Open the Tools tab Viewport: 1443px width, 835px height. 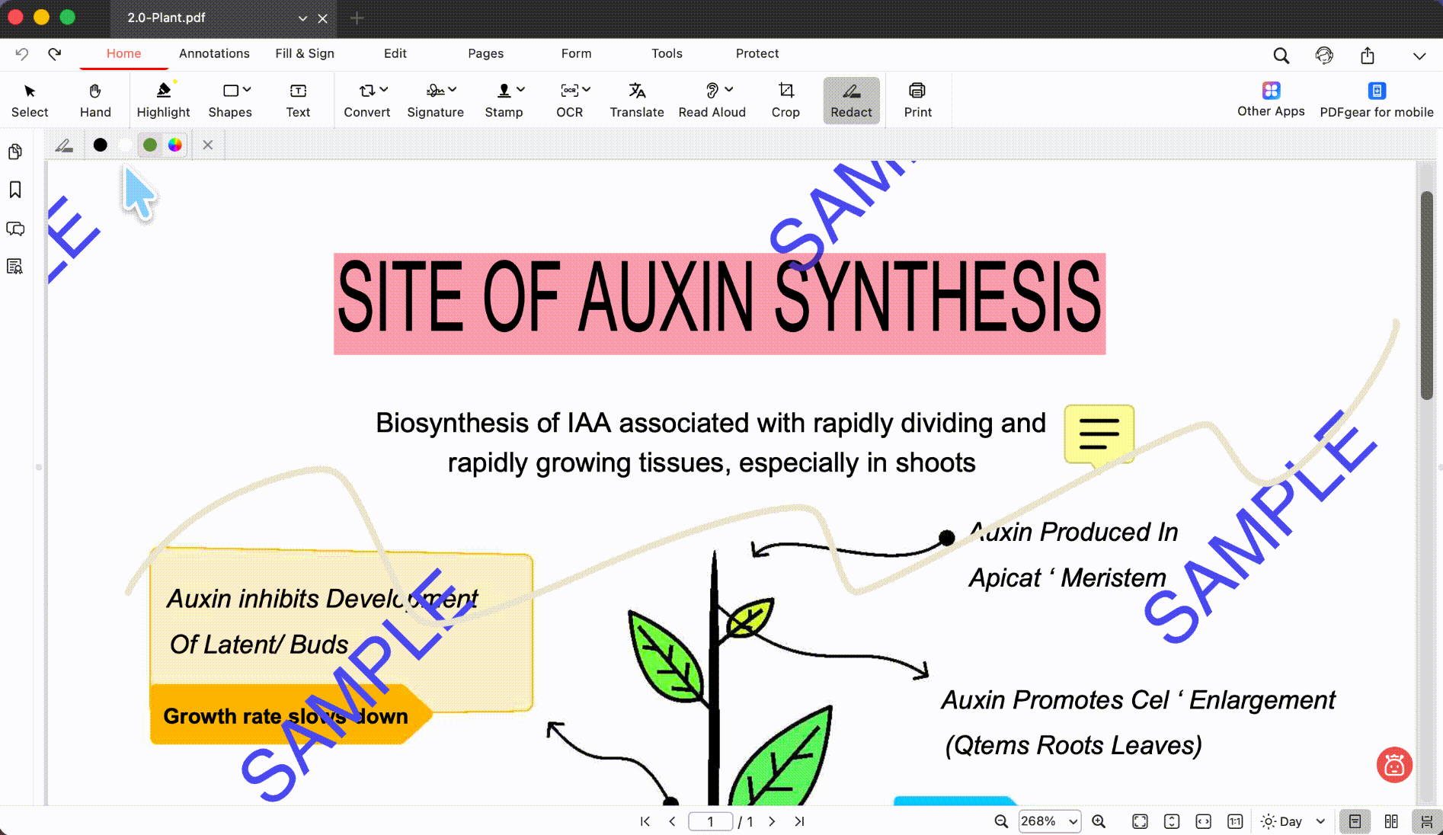pos(667,53)
